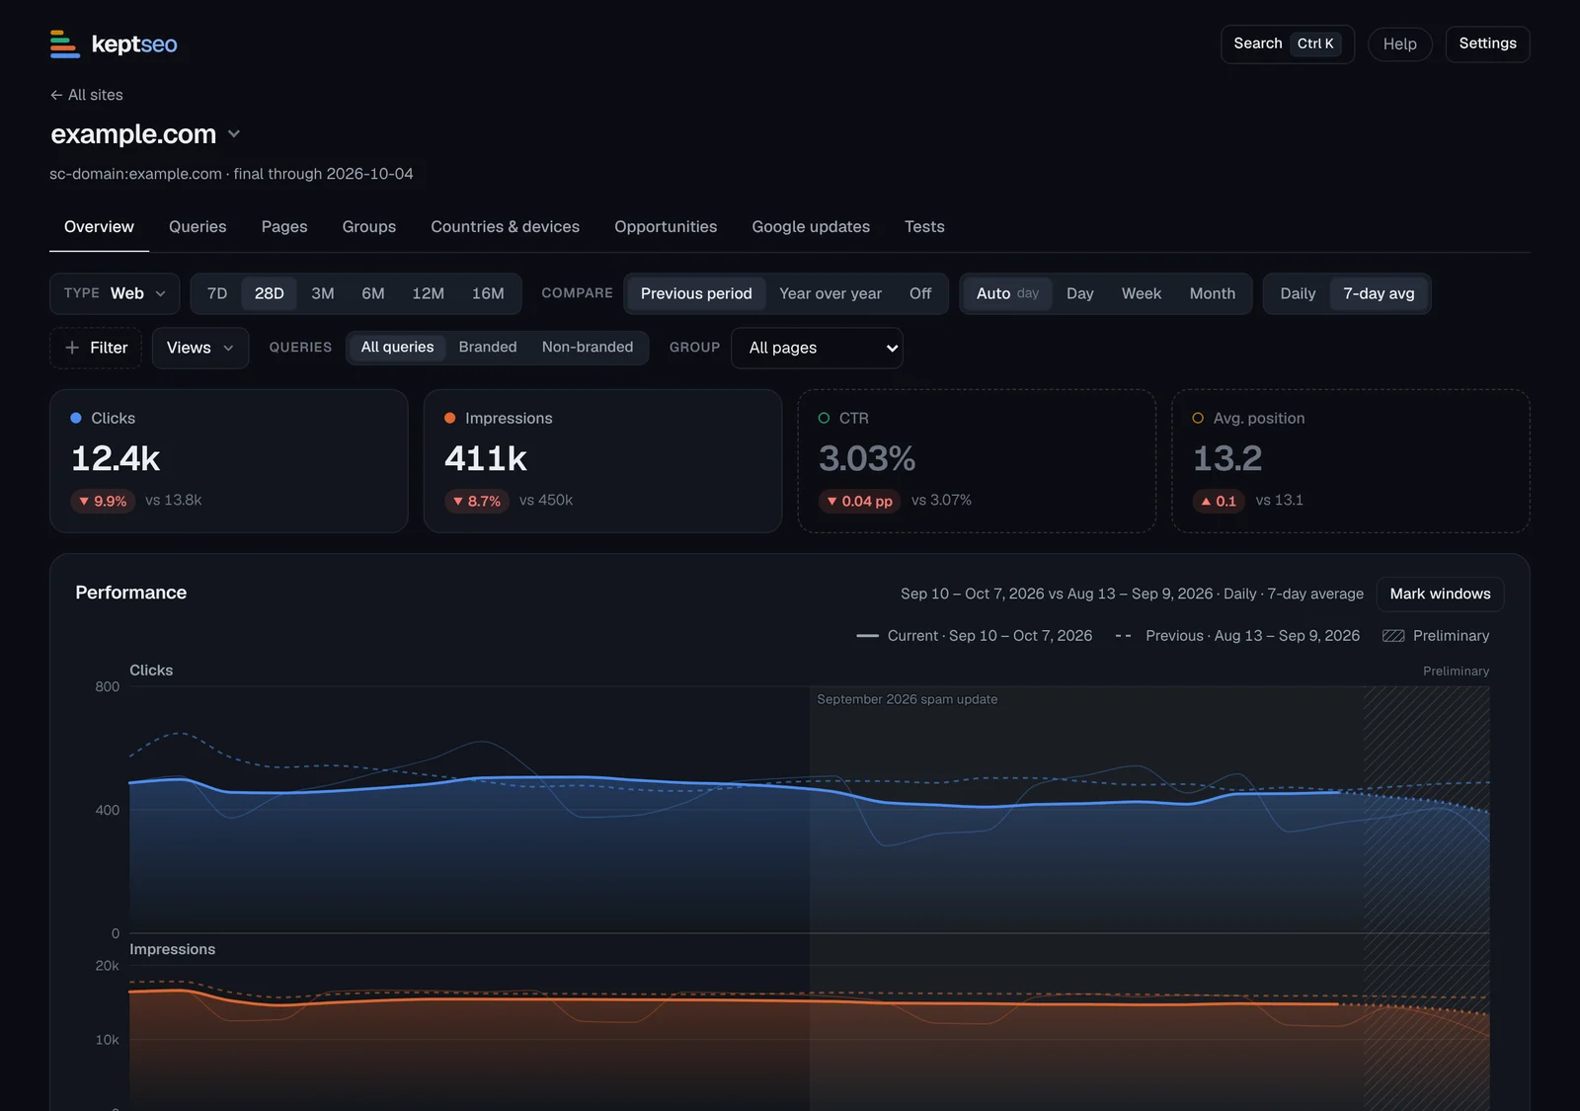1580x1111 pixels.
Task: Click the back arrow beside All sites
Action: (x=56, y=95)
